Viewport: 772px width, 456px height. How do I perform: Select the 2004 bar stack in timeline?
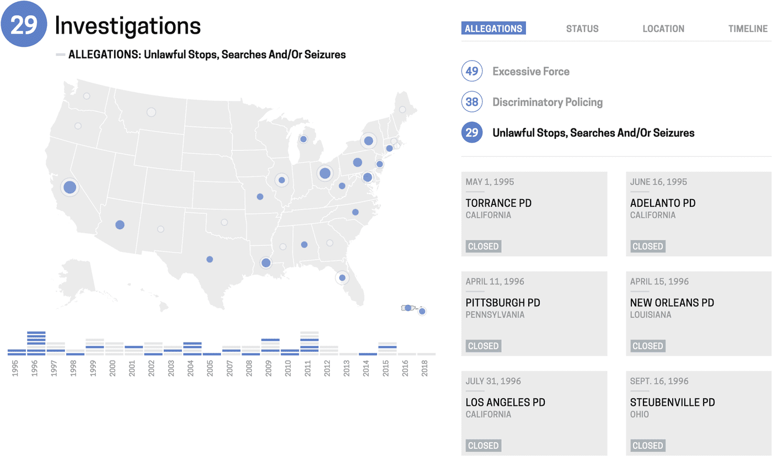tap(192, 348)
